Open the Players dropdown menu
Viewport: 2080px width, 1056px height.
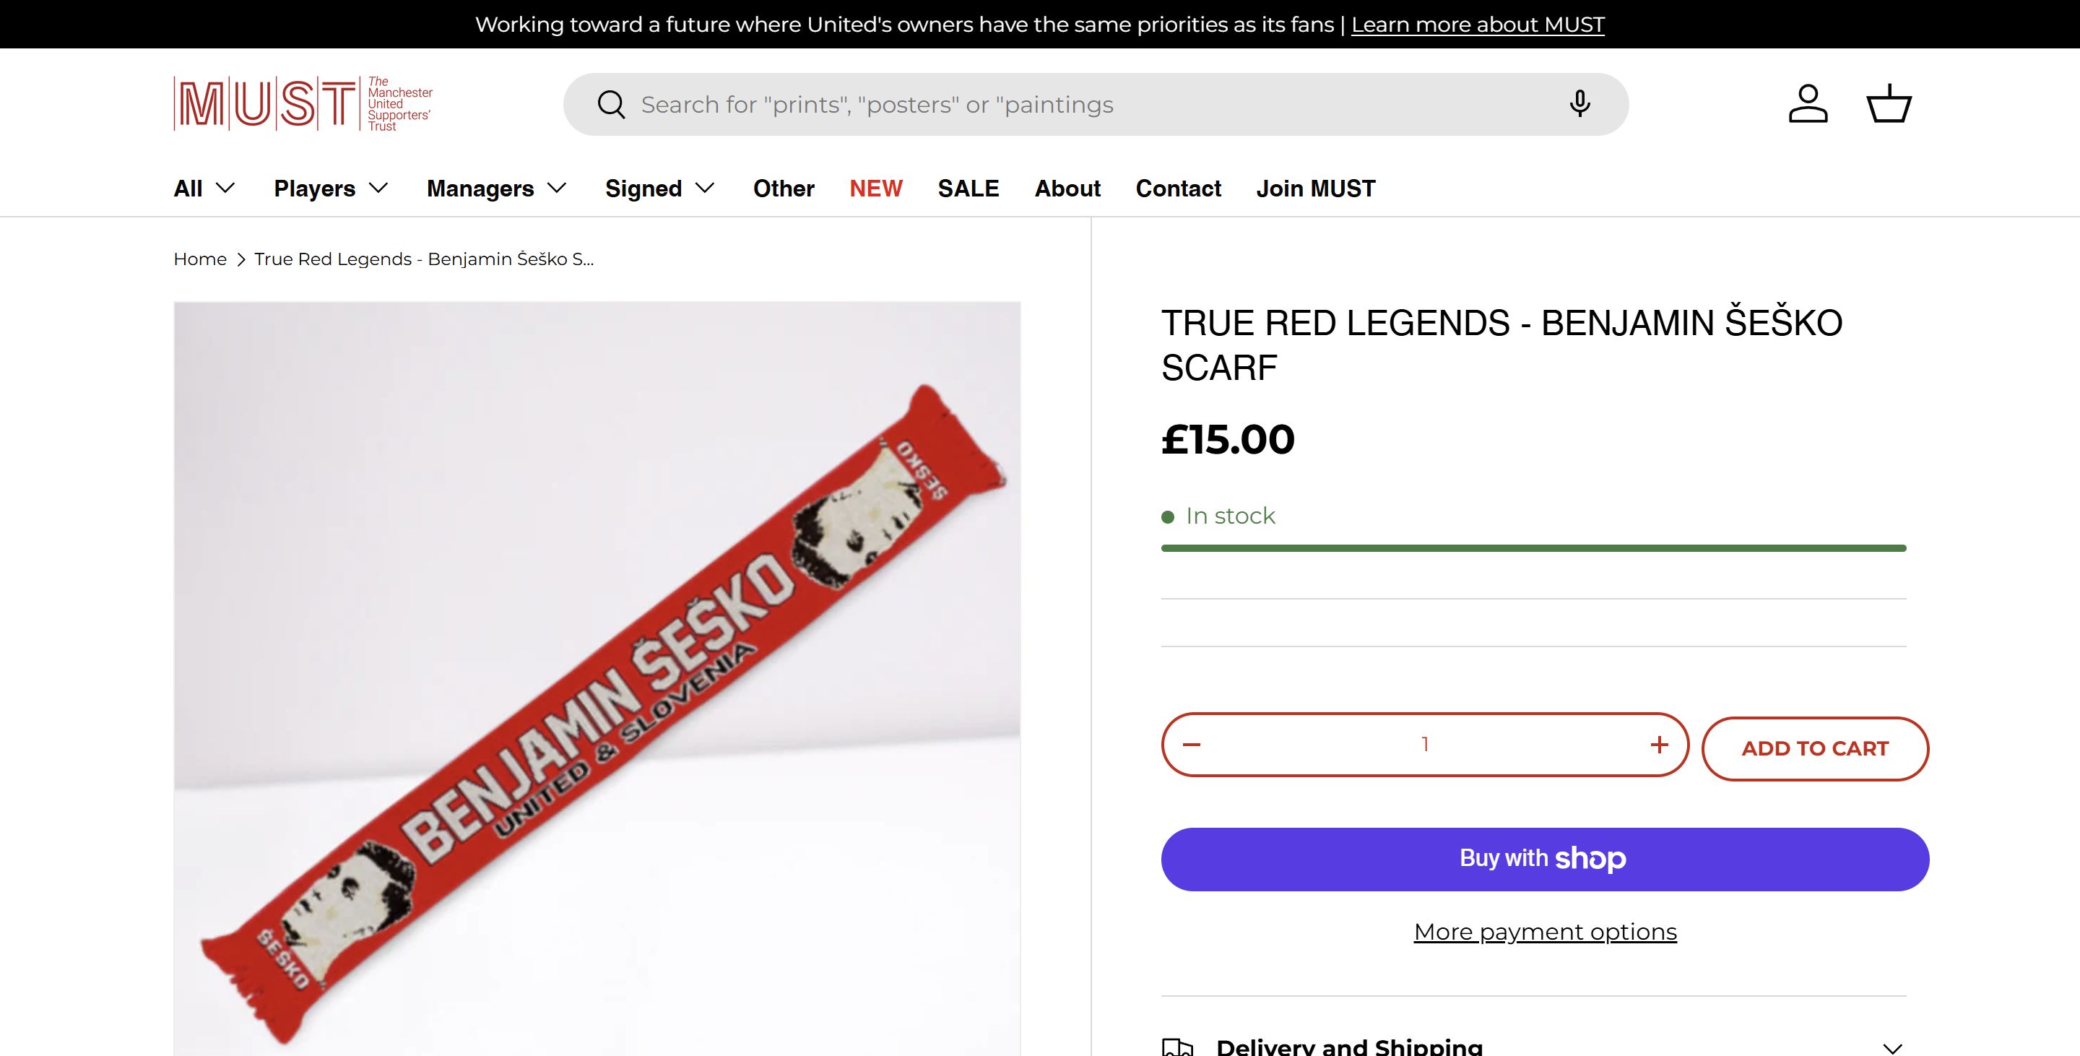[x=331, y=188]
